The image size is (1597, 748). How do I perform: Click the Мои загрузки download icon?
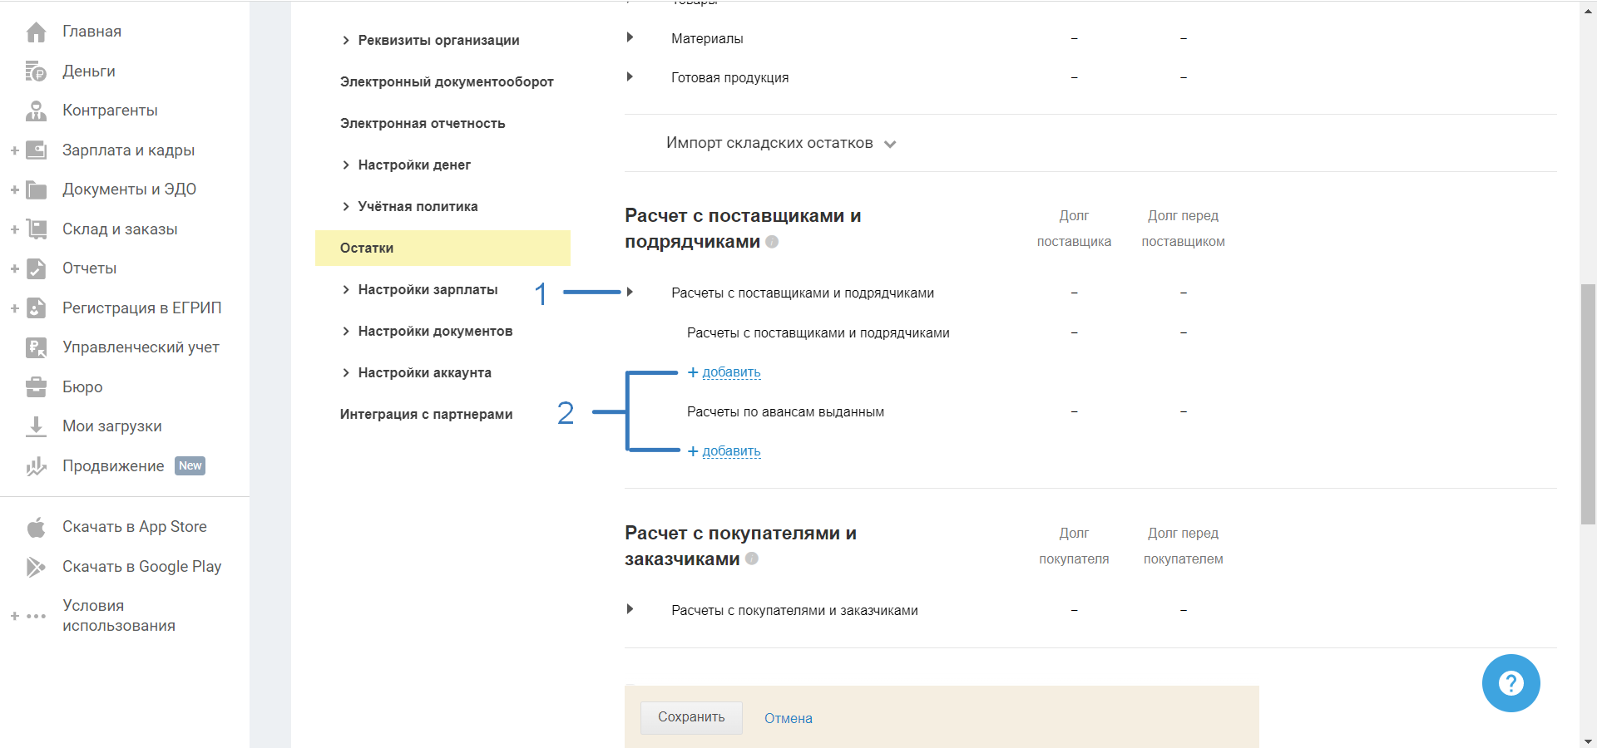(36, 426)
